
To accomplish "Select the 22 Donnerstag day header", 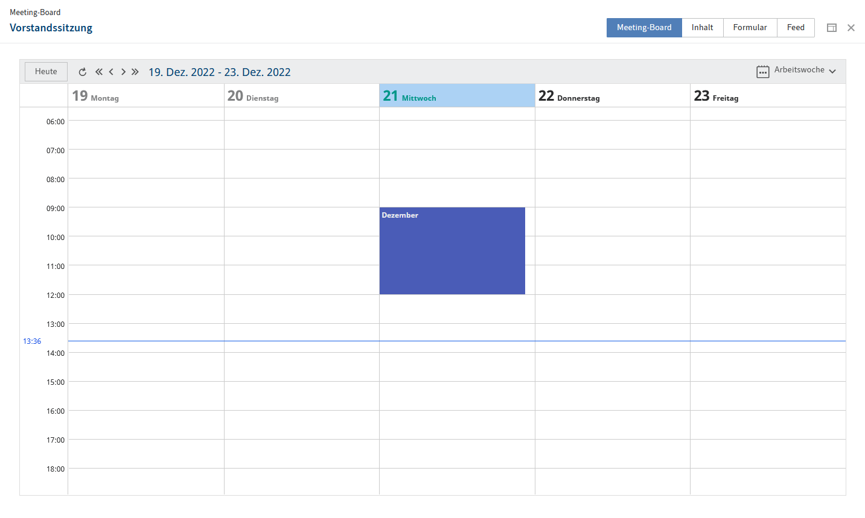I will (x=613, y=96).
